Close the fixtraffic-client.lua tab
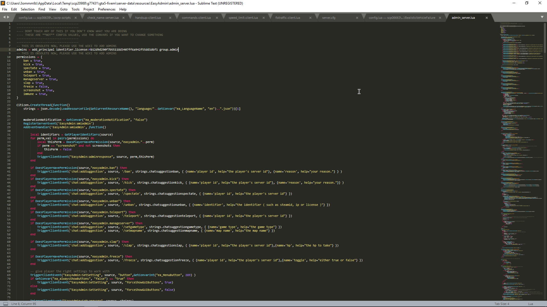Screen dimensions: 547x307 click(x=310, y=18)
